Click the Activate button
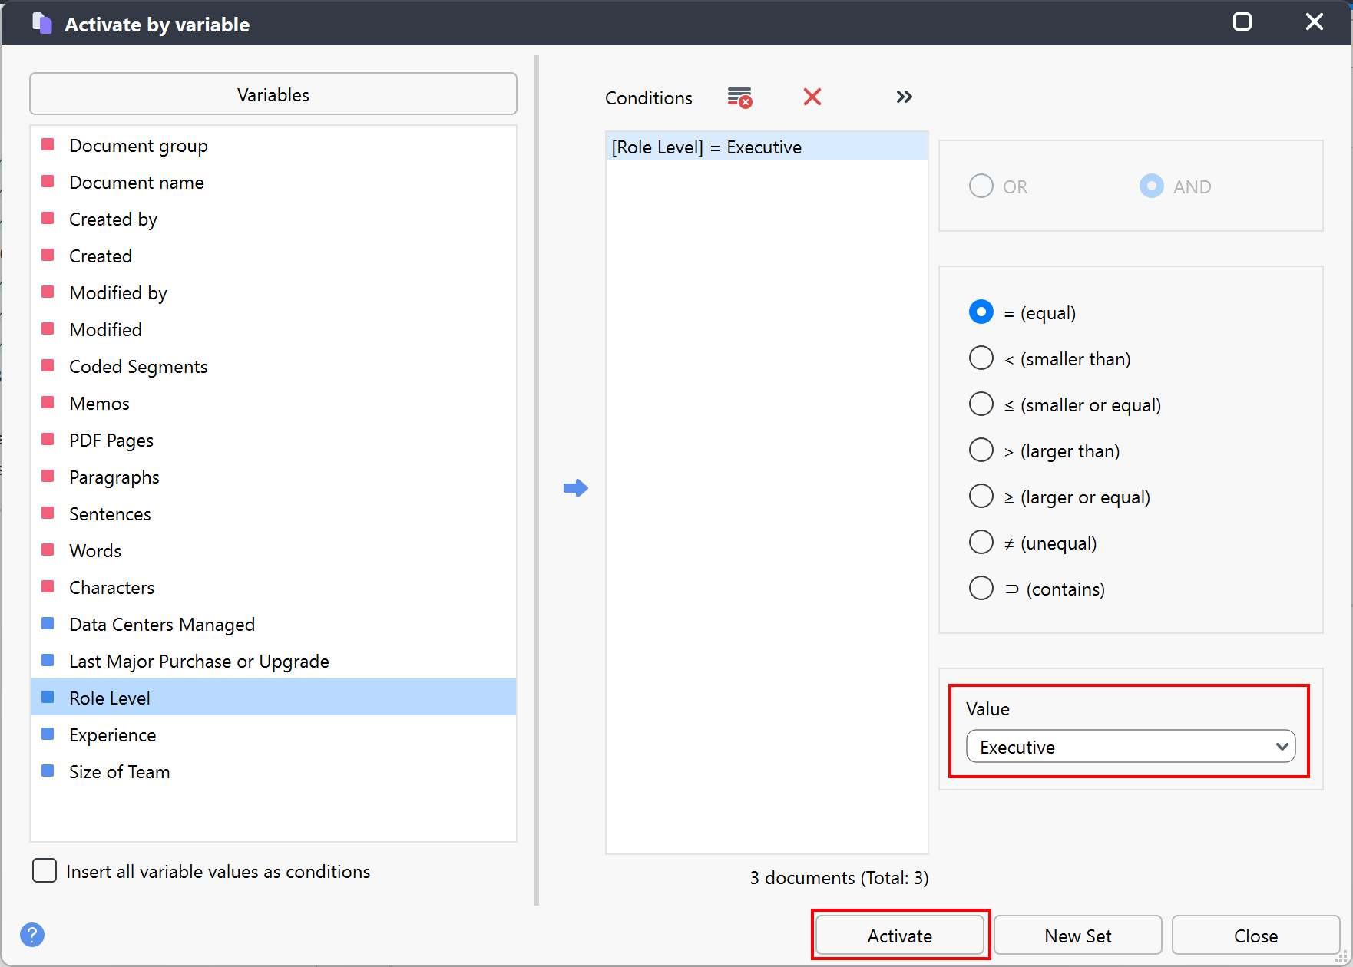Viewport: 1353px width, 967px height. (900, 936)
